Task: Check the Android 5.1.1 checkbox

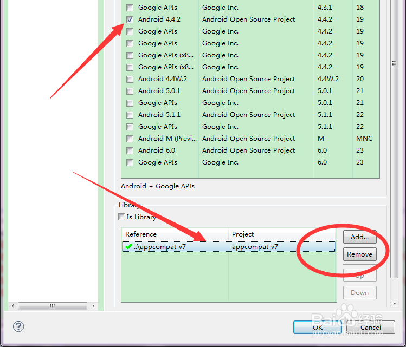Action: [130, 115]
